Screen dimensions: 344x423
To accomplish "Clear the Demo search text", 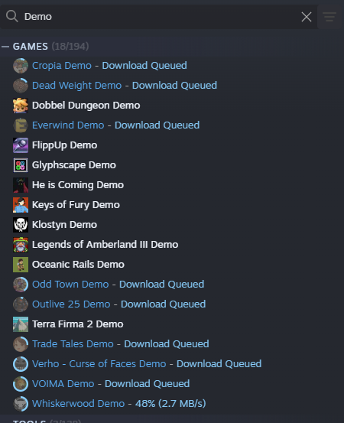I will point(307,17).
